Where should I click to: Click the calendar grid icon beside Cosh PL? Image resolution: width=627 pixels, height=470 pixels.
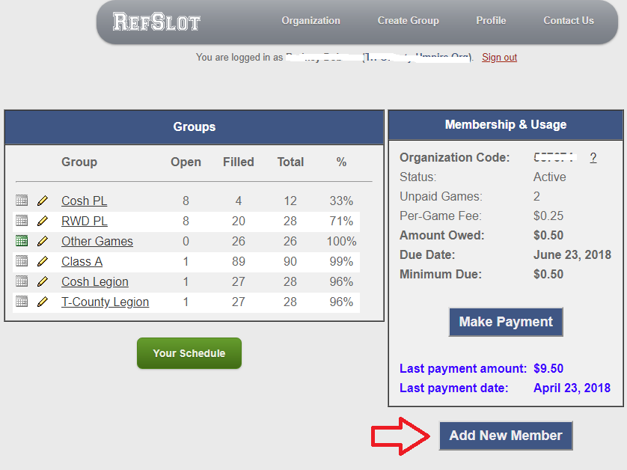click(x=22, y=201)
